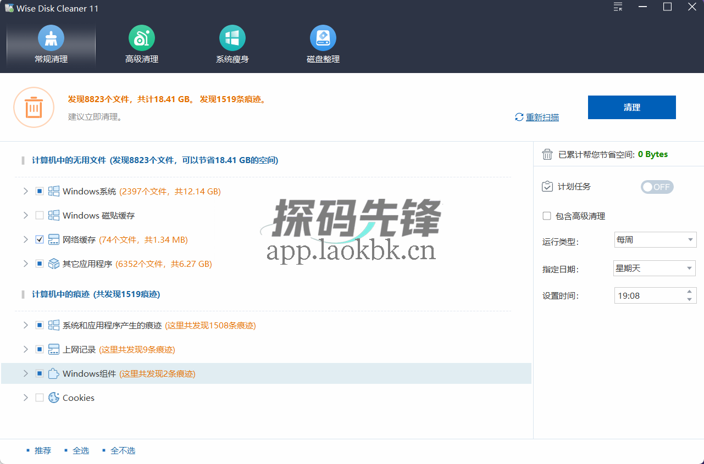Viewport: 704px width, 464px height.
Task: Expand the Cookies entry
Action: tap(25, 398)
